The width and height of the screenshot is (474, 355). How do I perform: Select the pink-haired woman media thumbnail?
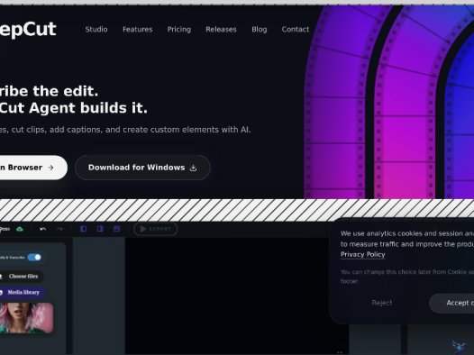click(x=27, y=318)
